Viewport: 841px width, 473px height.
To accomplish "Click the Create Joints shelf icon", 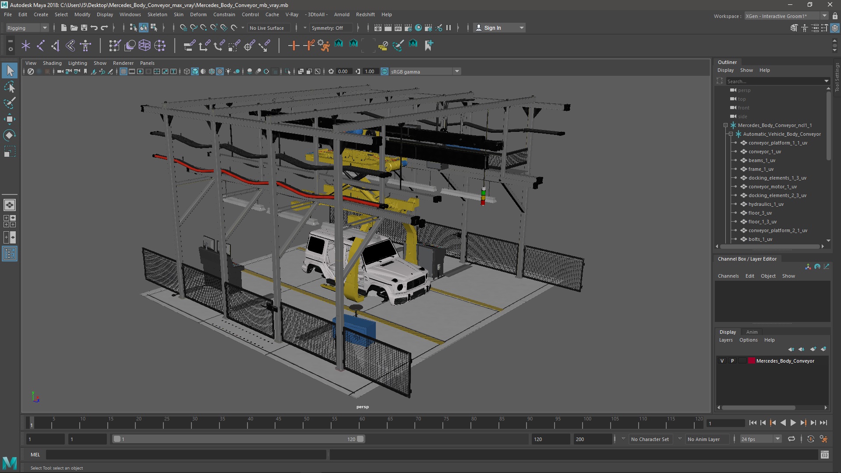I will coord(41,45).
